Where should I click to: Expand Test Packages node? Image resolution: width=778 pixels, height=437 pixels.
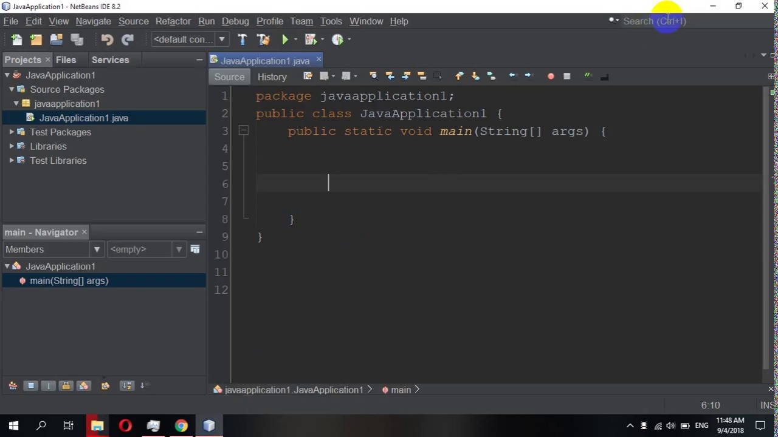click(x=12, y=132)
